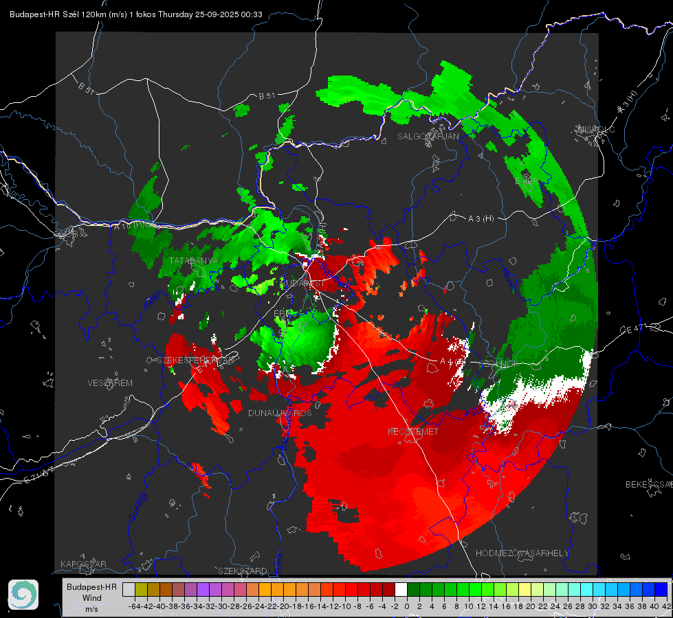Click the '-10' value on the legend scale

(345, 606)
